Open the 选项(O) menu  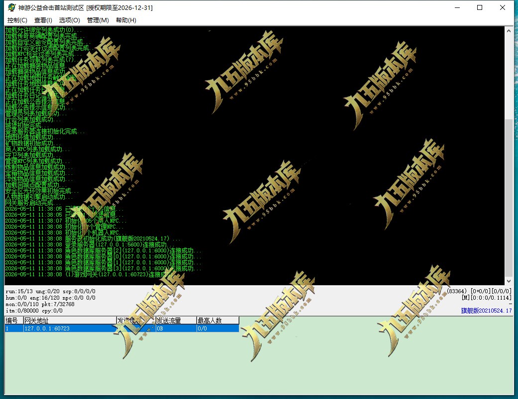pos(69,20)
